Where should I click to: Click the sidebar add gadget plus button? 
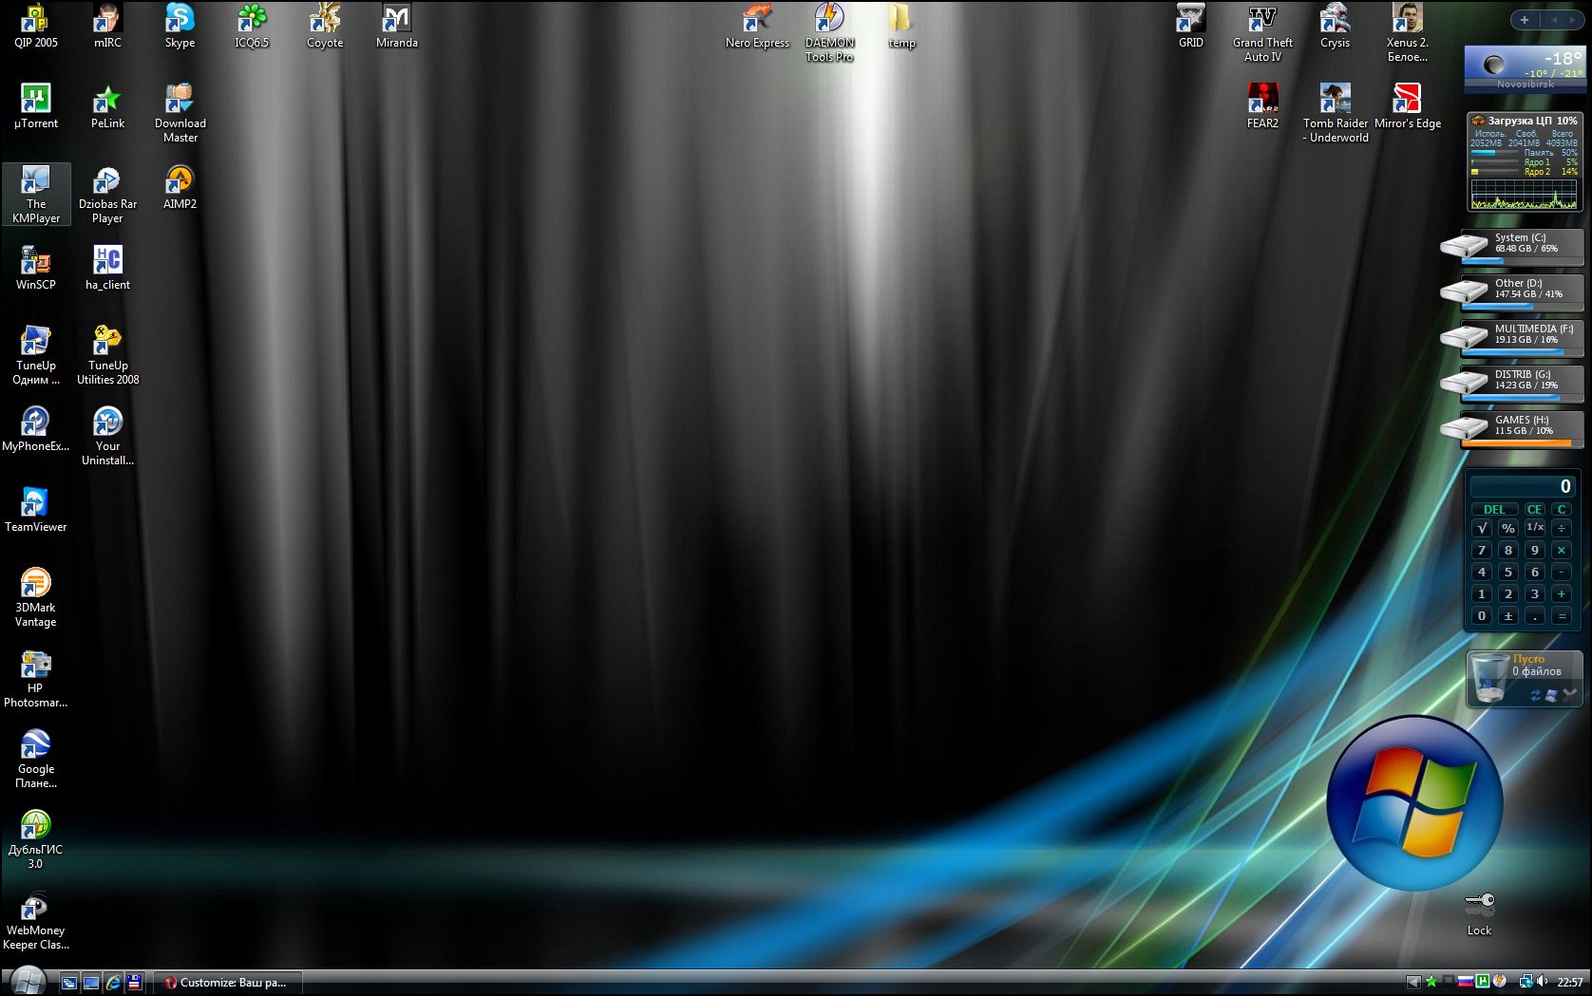click(1525, 20)
